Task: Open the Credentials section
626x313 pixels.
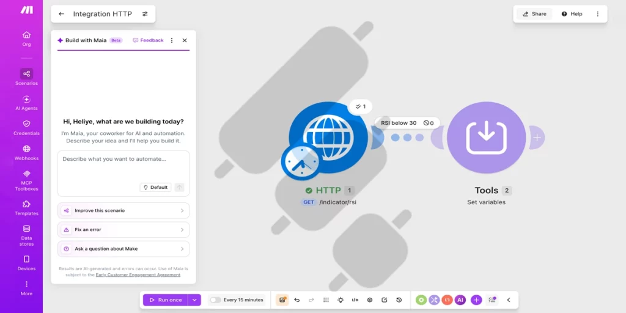Action: (x=26, y=128)
